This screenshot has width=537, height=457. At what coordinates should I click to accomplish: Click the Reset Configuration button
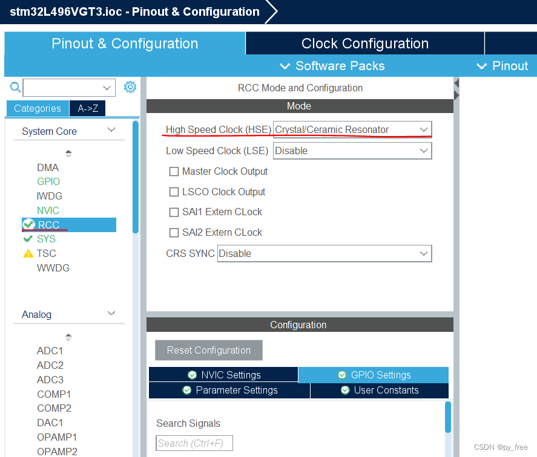click(209, 350)
